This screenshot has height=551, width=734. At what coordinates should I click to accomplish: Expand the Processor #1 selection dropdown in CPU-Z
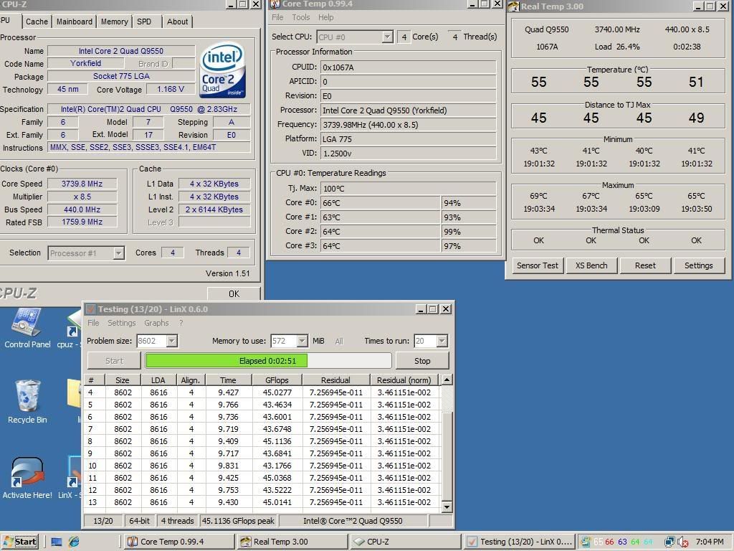point(118,253)
